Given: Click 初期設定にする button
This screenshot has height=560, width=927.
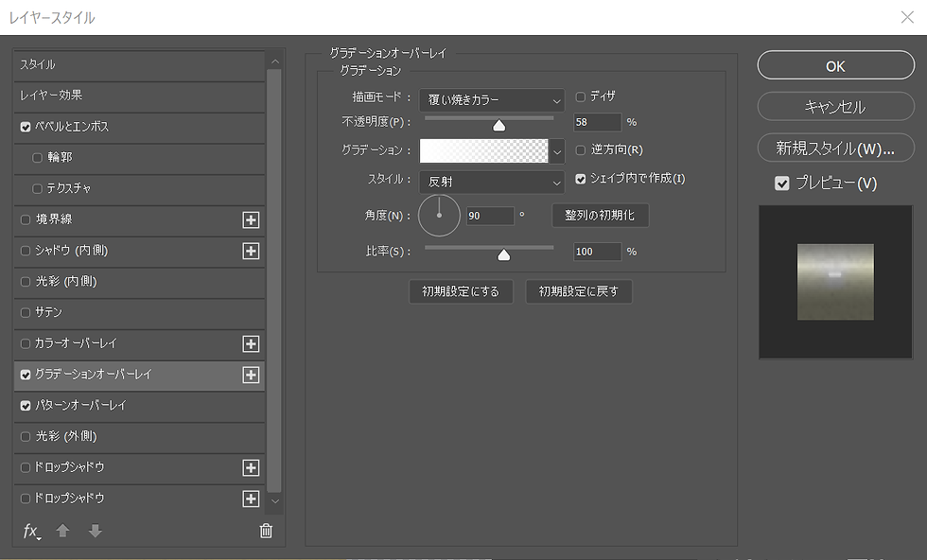Looking at the screenshot, I should pos(461,291).
